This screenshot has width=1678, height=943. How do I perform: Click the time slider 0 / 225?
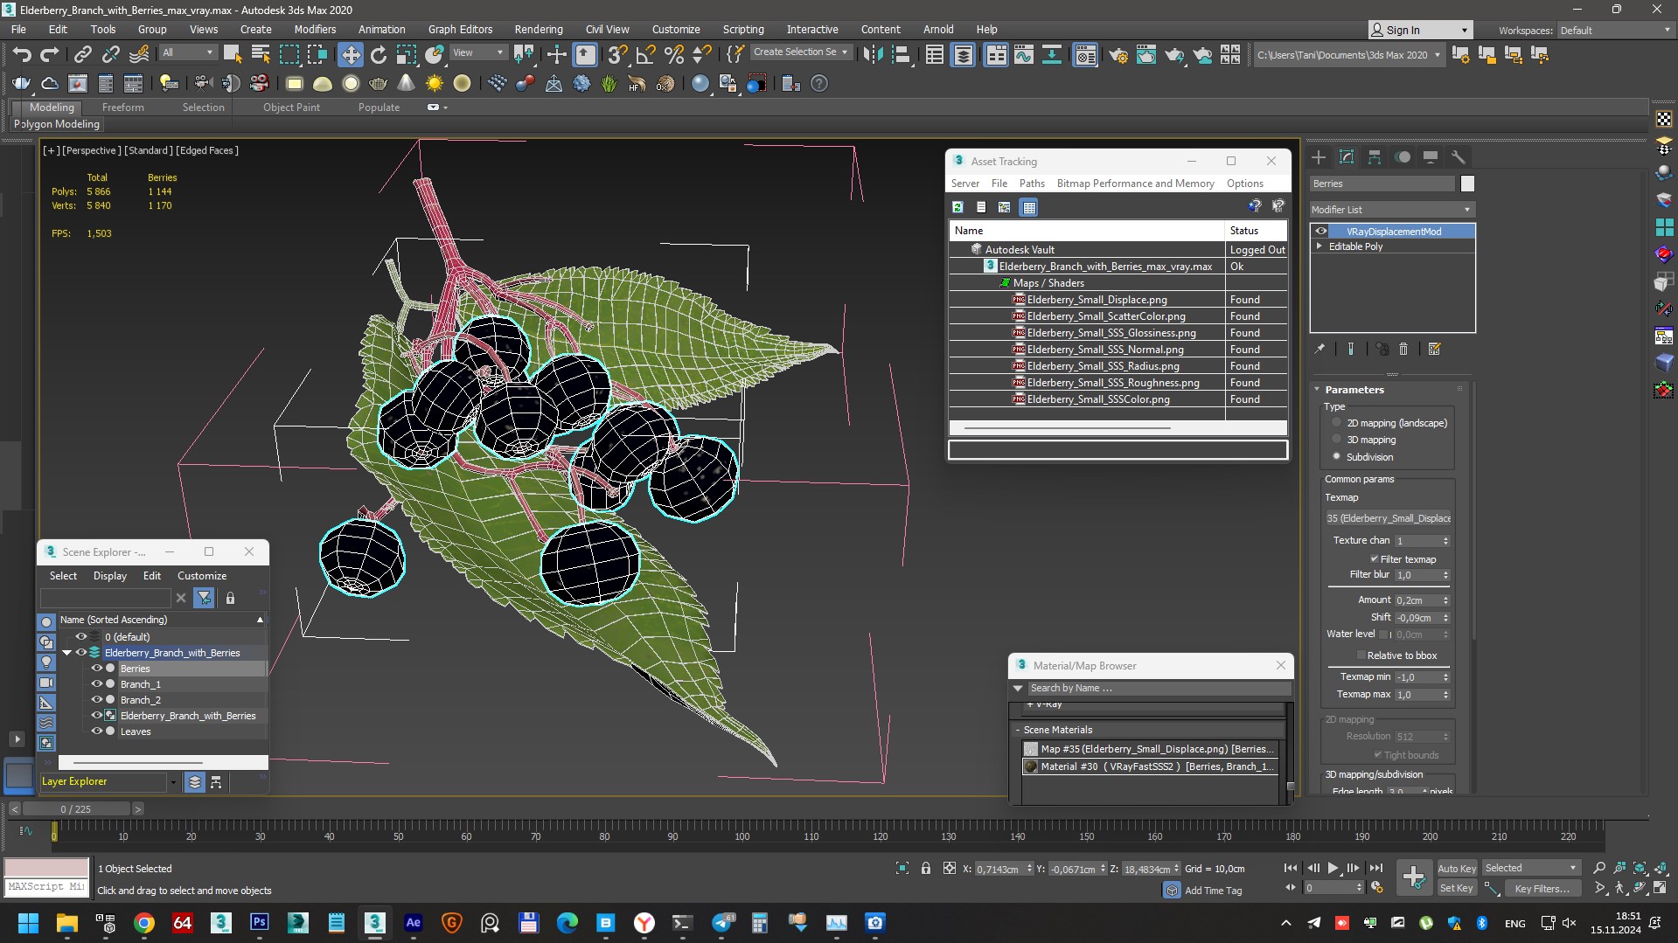[76, 809]
